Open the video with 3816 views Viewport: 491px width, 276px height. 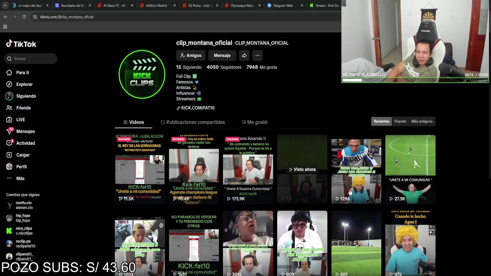point(248,243)
